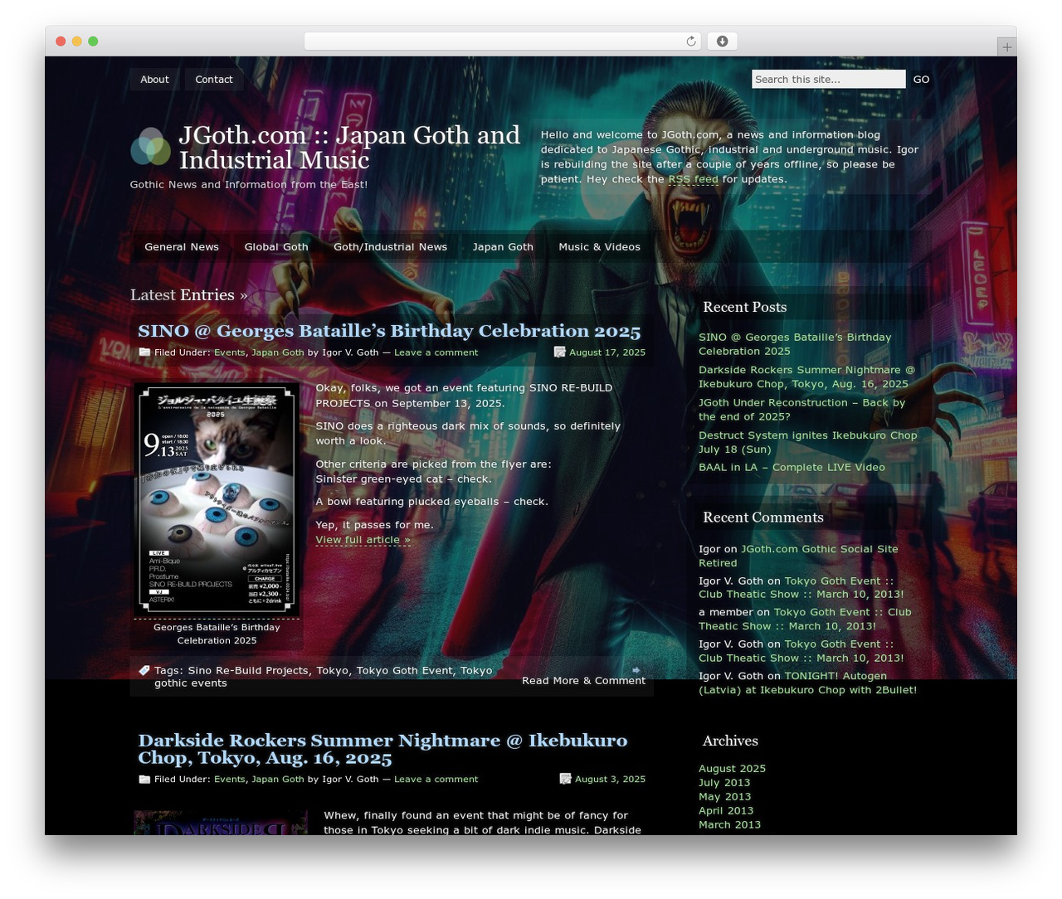Click the arrow icon above Read More & Comment

[x=636, y=669]
